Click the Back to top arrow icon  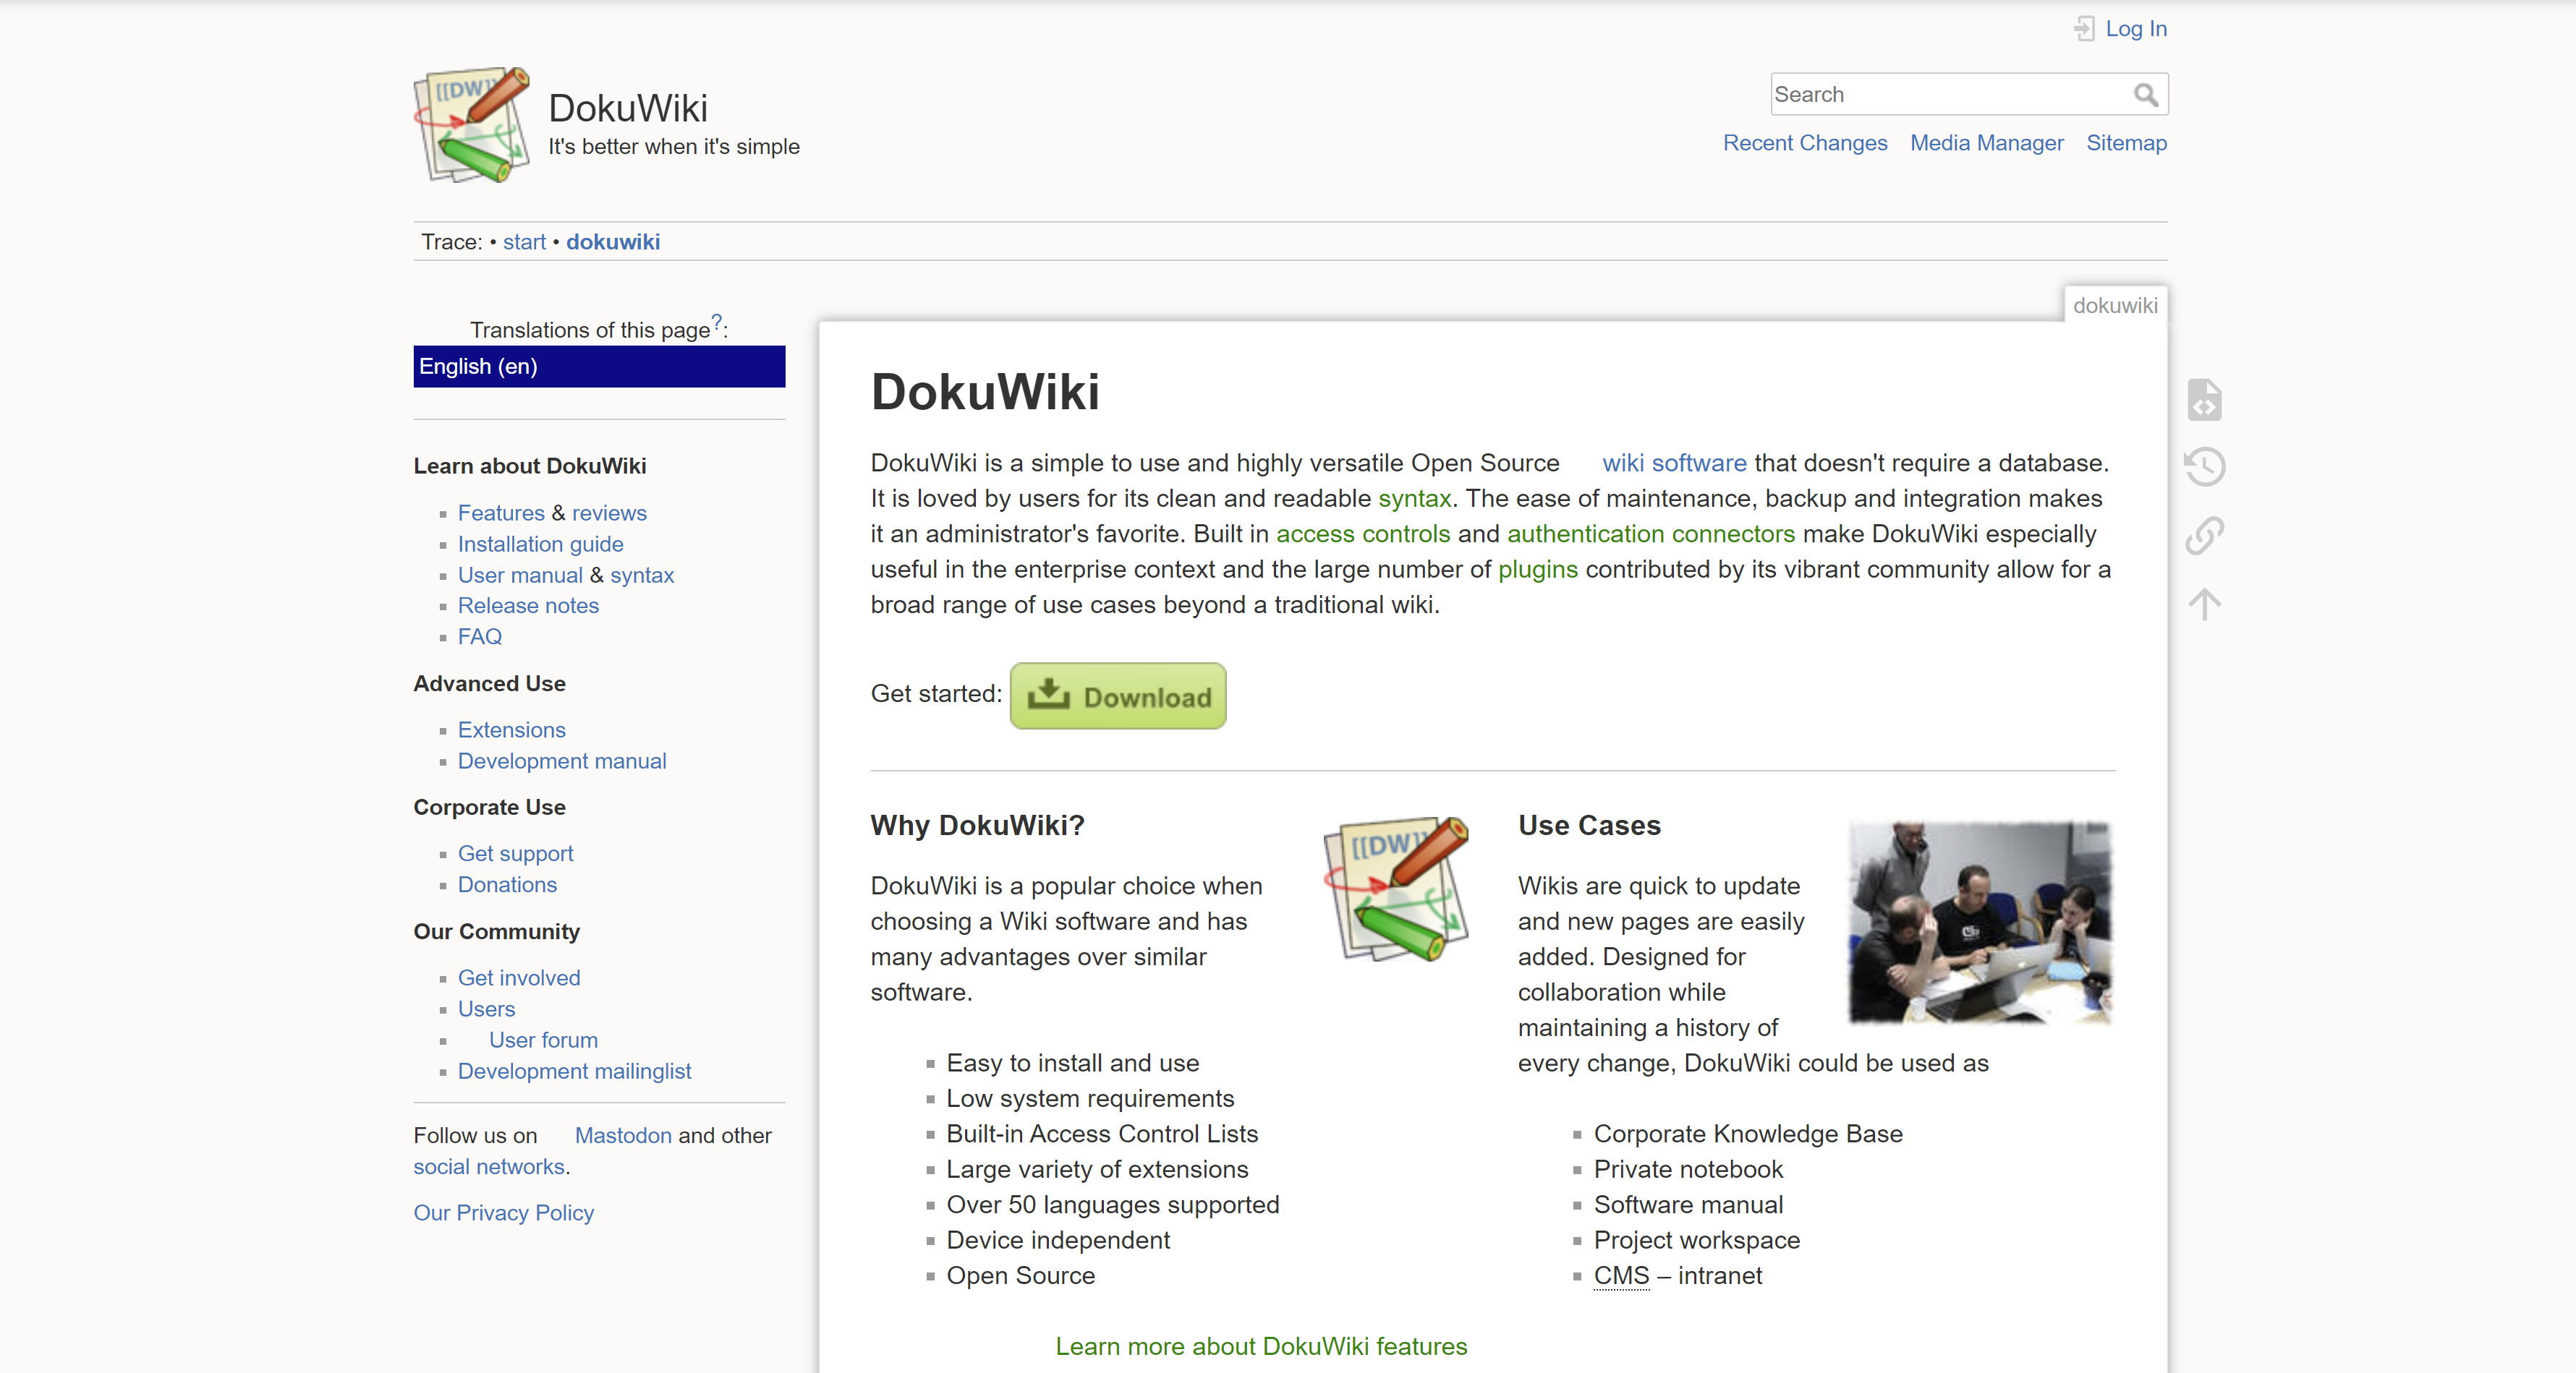click(x=2204, y=604)
